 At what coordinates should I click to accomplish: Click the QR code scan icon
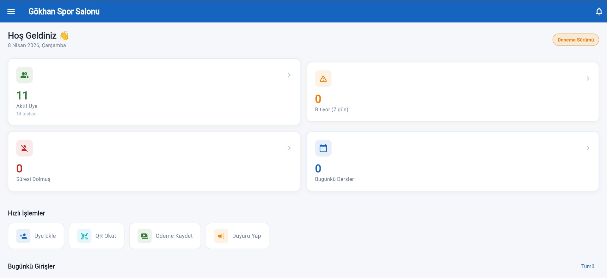tap(84, 236)
